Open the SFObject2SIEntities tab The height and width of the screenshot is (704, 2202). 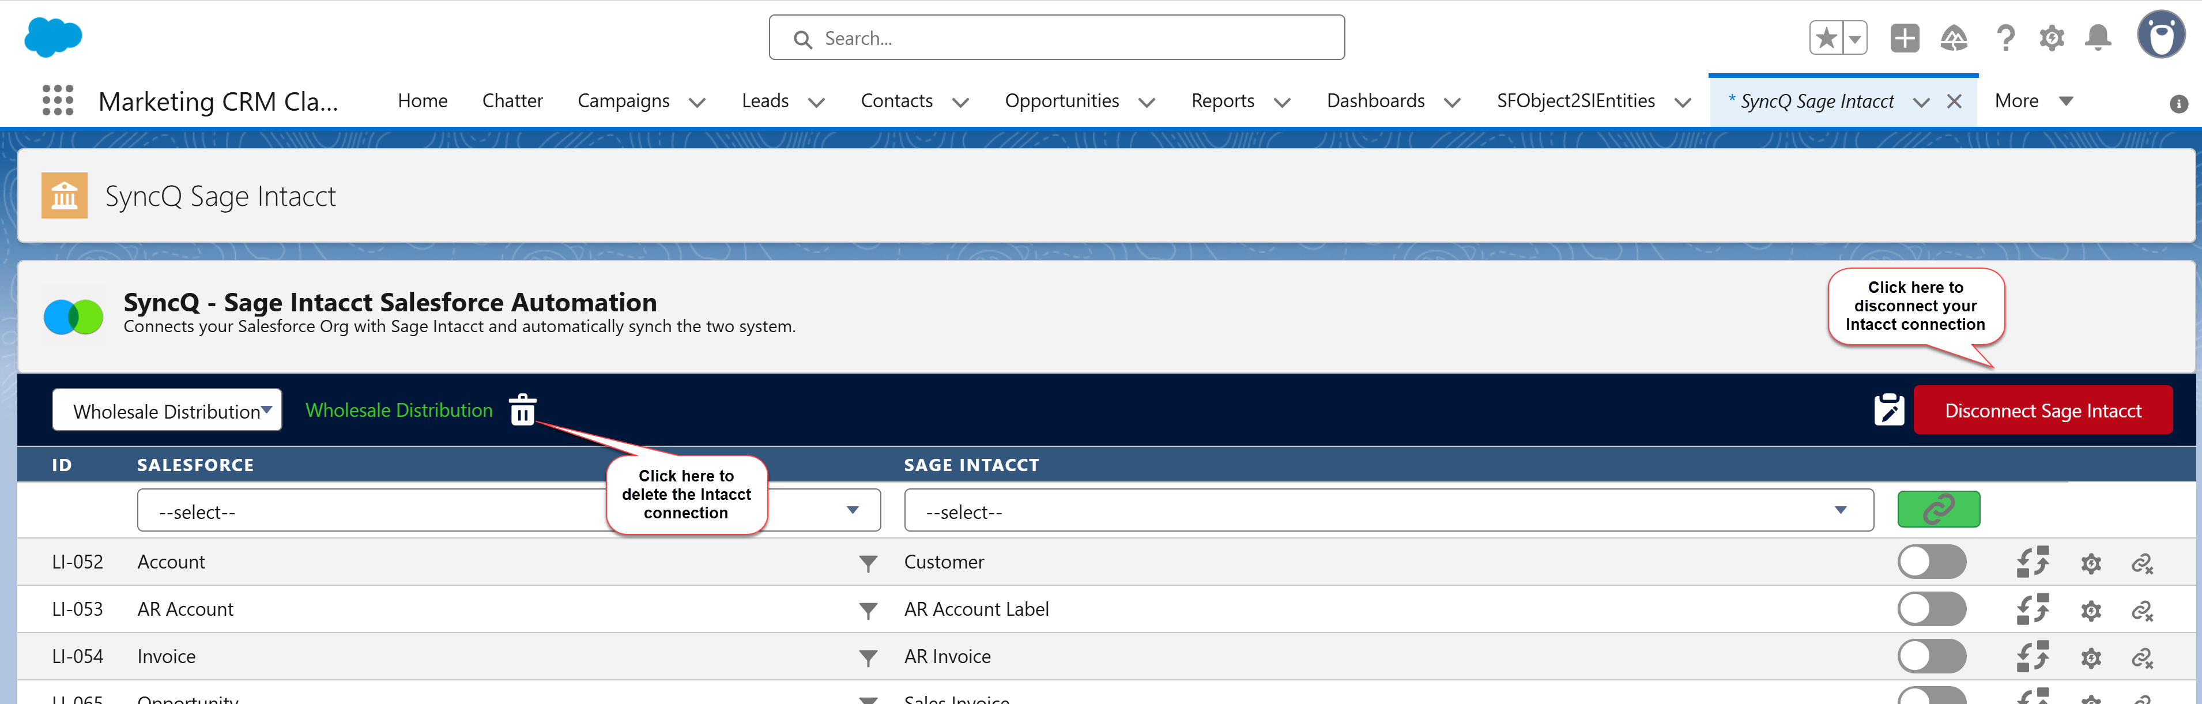[1575, 101]
